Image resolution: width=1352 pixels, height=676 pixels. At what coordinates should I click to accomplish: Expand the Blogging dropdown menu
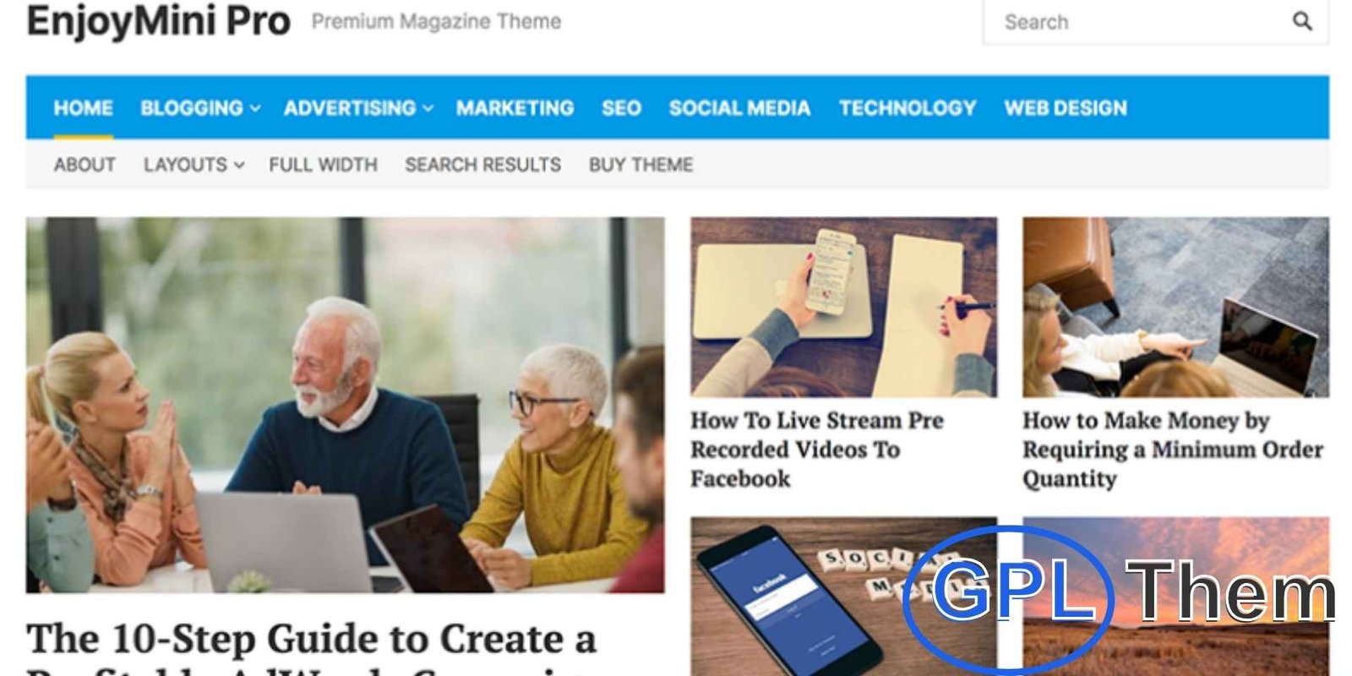coord(200,108)
